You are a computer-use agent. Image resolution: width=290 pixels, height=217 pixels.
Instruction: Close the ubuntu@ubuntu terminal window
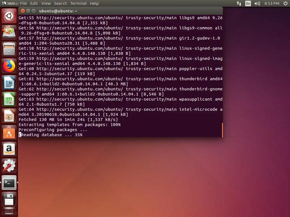pyautogui.click(x=23, y=11)
